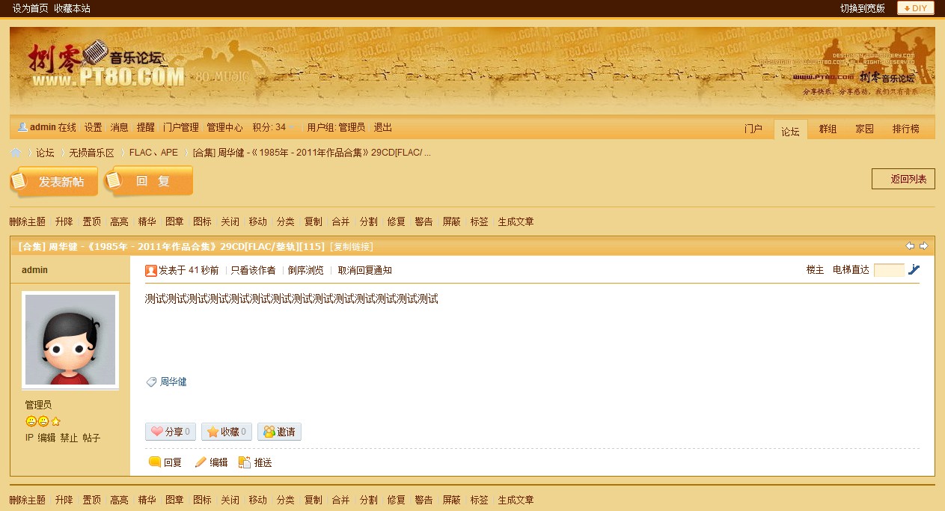Click 置顶 in the upper moderation bar

point(91,221)
